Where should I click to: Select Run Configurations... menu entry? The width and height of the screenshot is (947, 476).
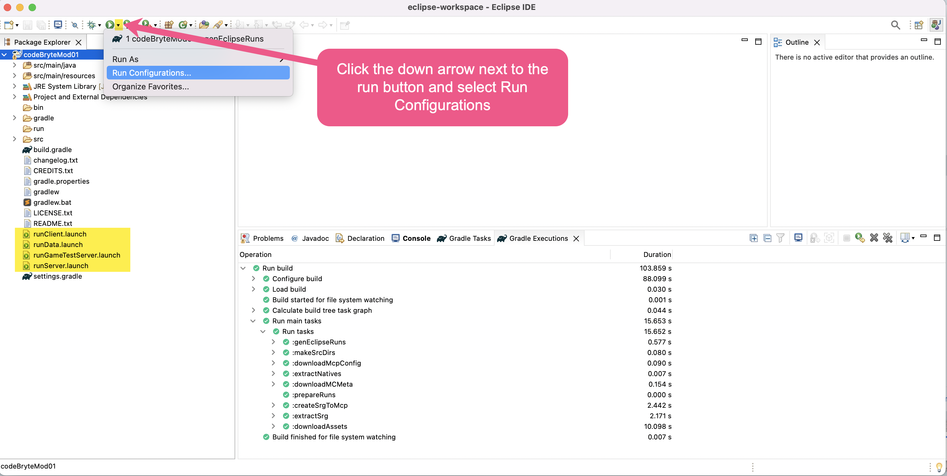pos(151,73)
